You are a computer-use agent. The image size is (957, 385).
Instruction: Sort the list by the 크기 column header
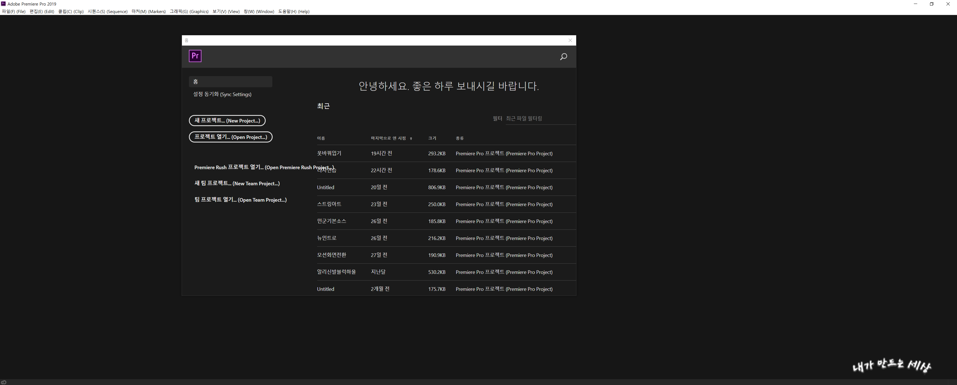click(x=432, y=138)
